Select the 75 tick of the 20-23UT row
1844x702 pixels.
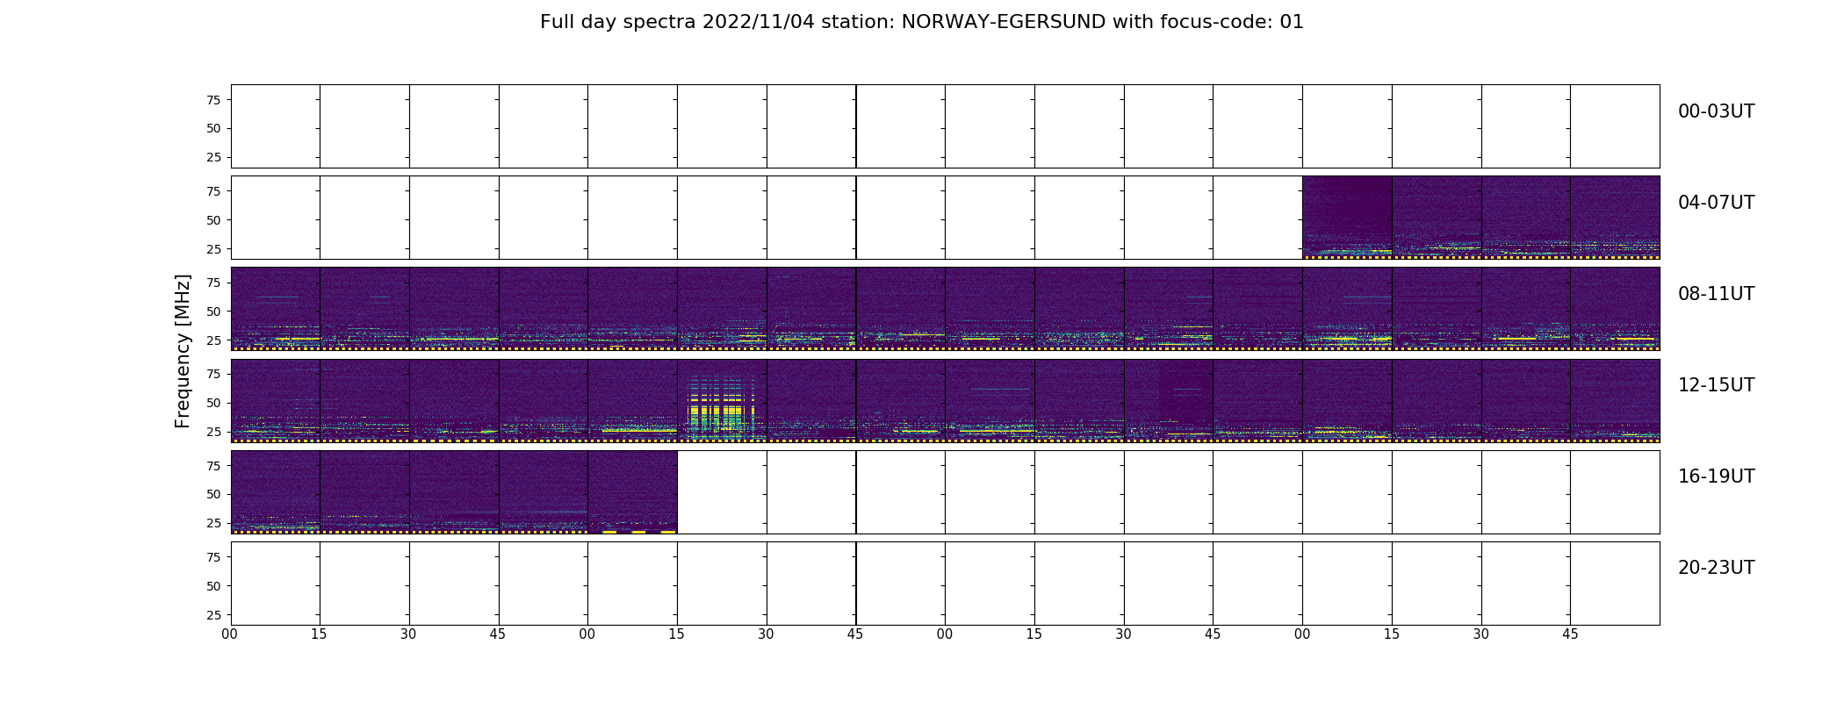(213, 557)
